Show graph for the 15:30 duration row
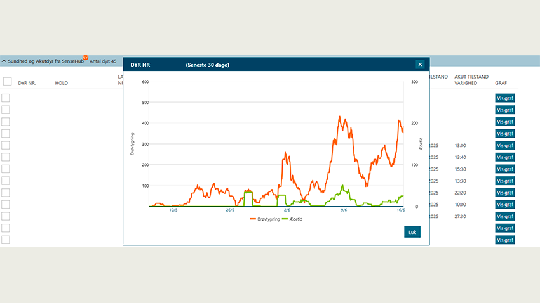 click(504, 169)
